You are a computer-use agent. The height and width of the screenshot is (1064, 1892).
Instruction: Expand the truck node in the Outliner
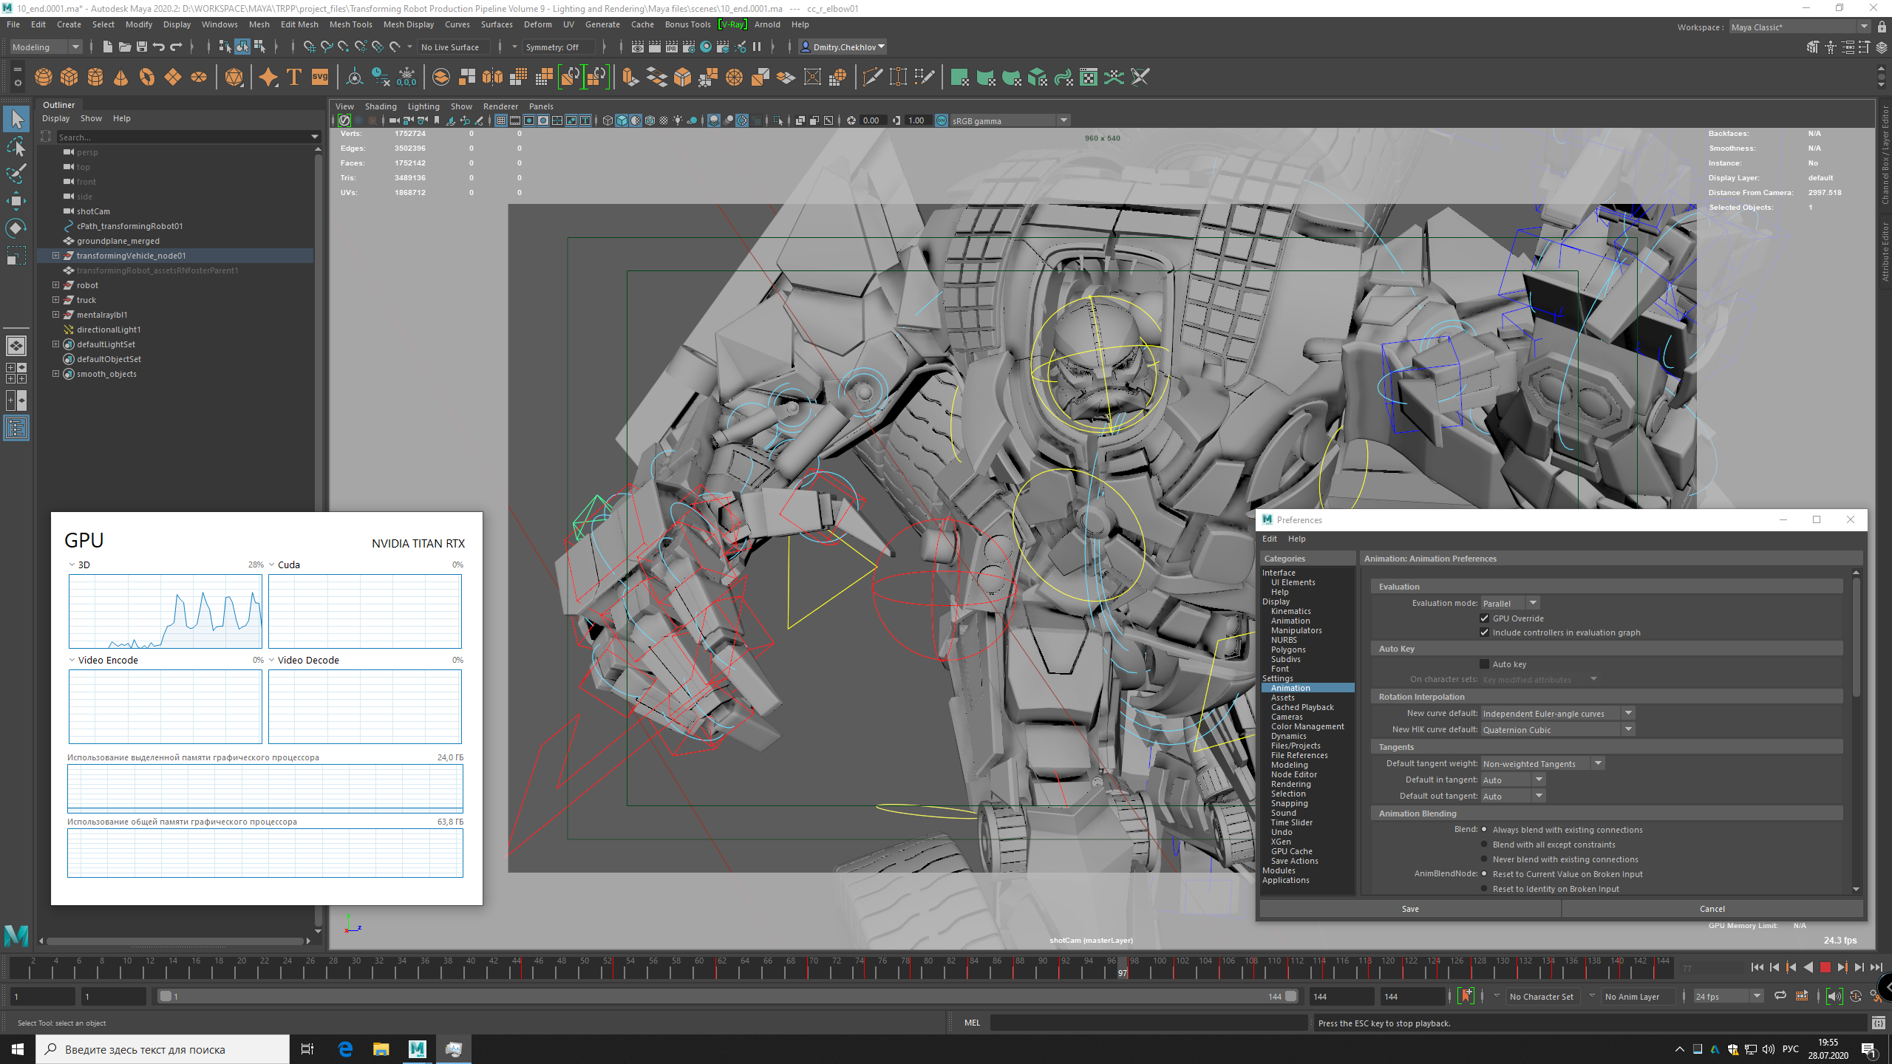point(57,299)
